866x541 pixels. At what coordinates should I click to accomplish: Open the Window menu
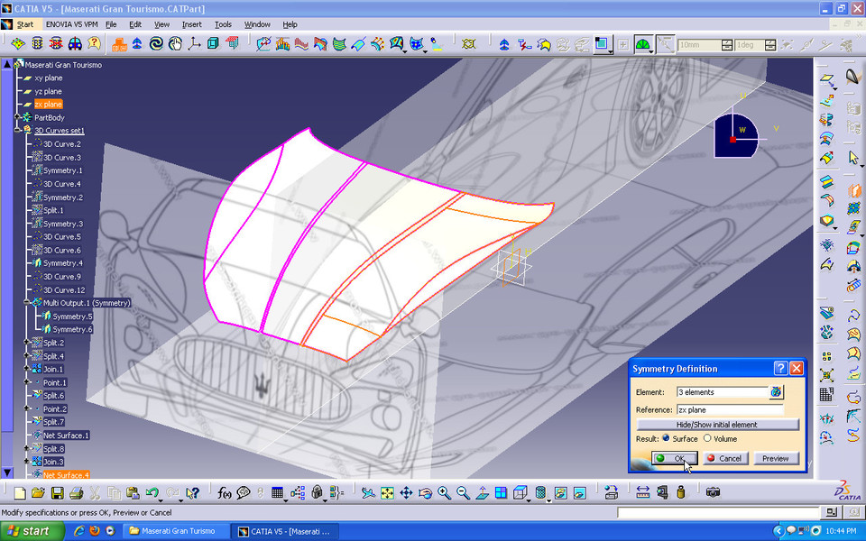click(x=257, y=24)
